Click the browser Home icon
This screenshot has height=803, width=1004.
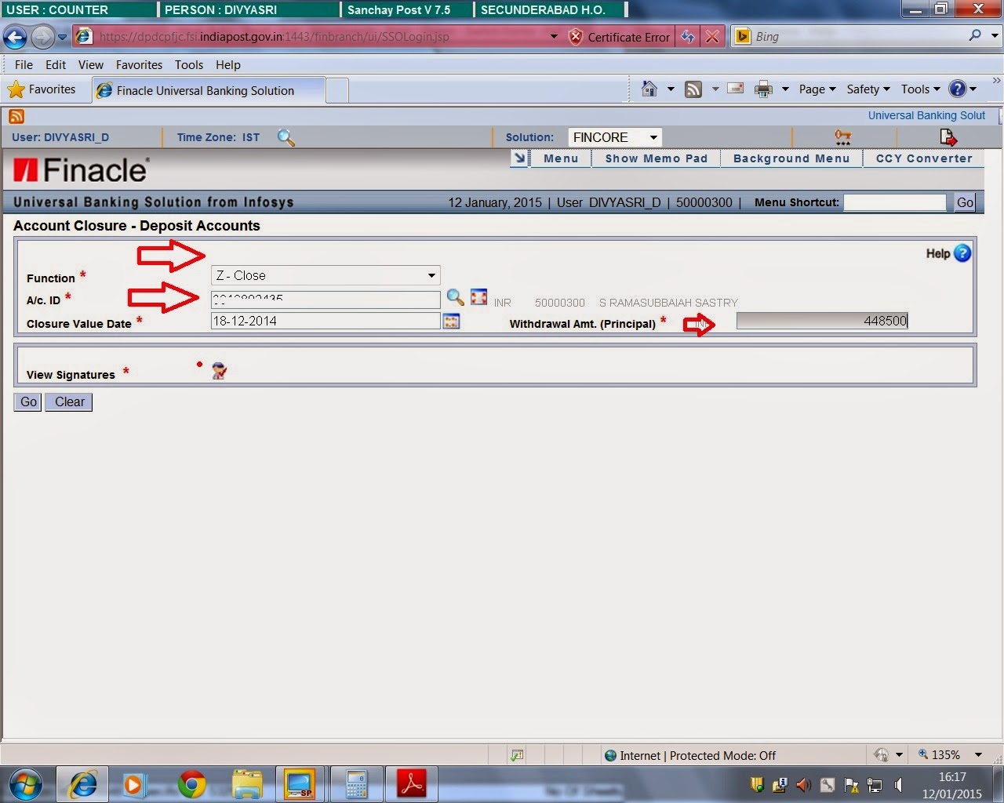click(x=649, y=89)
